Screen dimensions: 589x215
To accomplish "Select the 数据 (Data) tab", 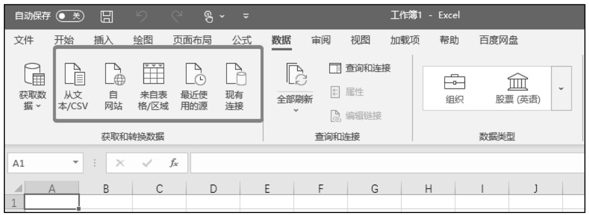I will click(281, 40).
